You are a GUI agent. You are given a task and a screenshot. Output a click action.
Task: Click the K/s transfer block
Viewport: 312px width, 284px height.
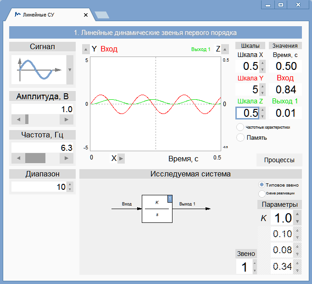point(157,209)
